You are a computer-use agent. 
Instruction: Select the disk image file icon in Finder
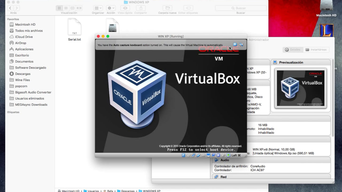click(112, 26)
